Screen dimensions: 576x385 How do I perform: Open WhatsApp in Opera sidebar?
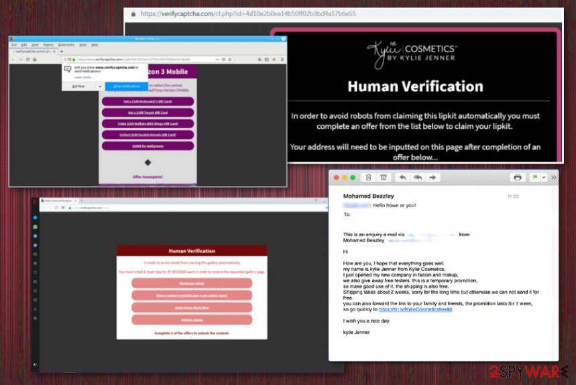pos(36,227)
